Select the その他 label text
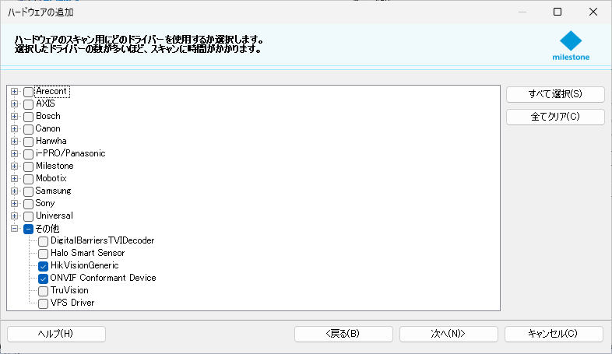Screen dimensions: 612x354 [47, 229]
